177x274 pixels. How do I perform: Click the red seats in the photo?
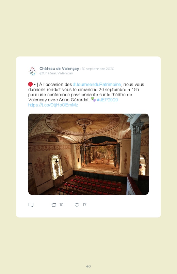91,186
